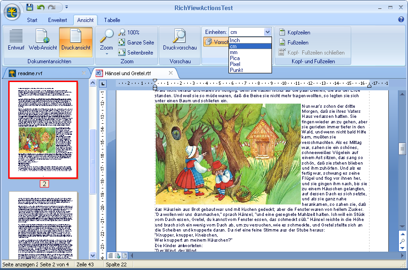Image resolution: width=408 pixels, height=270 pixels.
Task: Expand the Zoom button dropdown
Action: pyautogui.click(x=107, y=53)
